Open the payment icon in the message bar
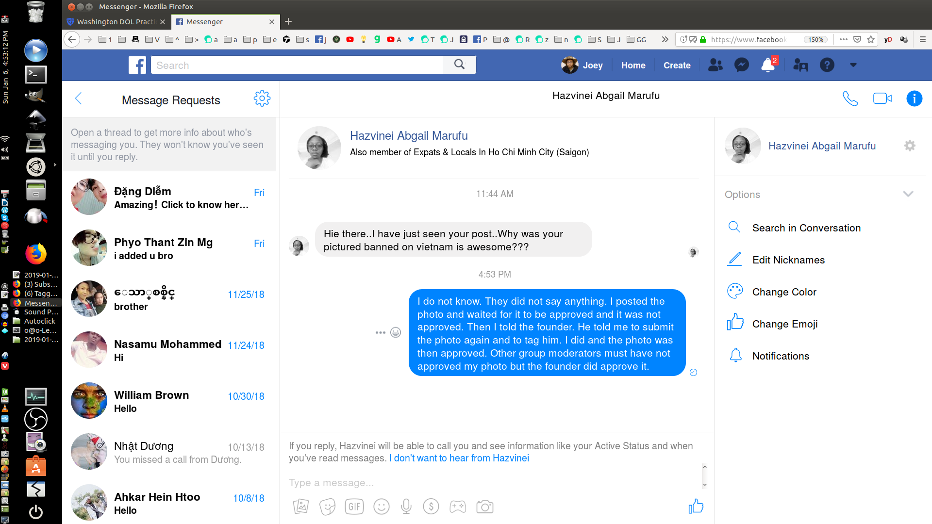The height and width of the screenshot is (524, 932). [431, 506]
